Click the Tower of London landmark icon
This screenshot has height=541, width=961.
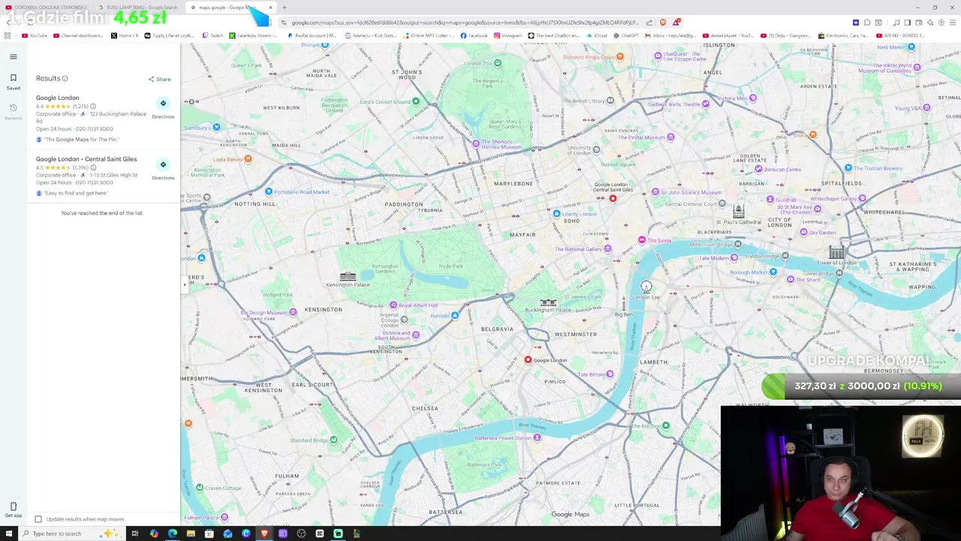tap(837, 252)
